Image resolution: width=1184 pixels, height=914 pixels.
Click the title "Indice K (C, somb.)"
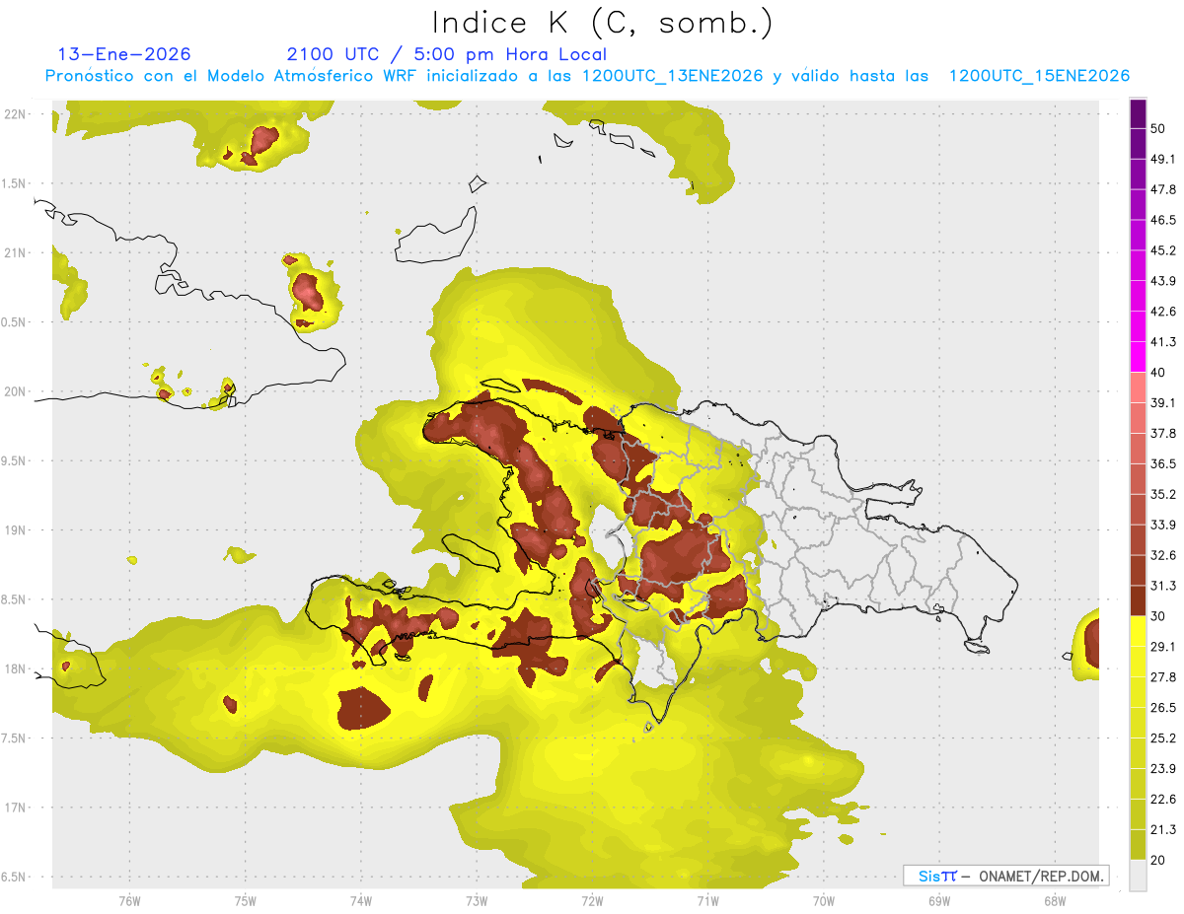pyautogui.click(x=602, y=22)
